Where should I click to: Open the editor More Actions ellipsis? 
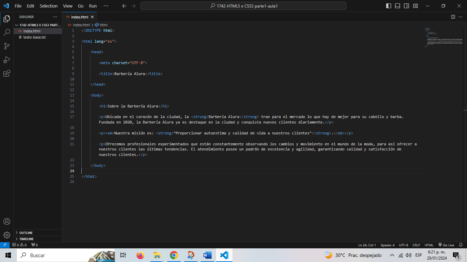[x=461, y=17]
